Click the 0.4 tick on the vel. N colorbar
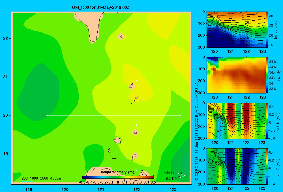 [271, 107]
